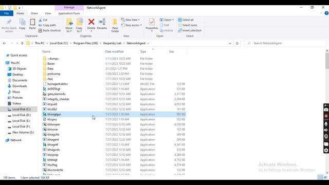
Task: Click Select none
Action: click(187, 25)
